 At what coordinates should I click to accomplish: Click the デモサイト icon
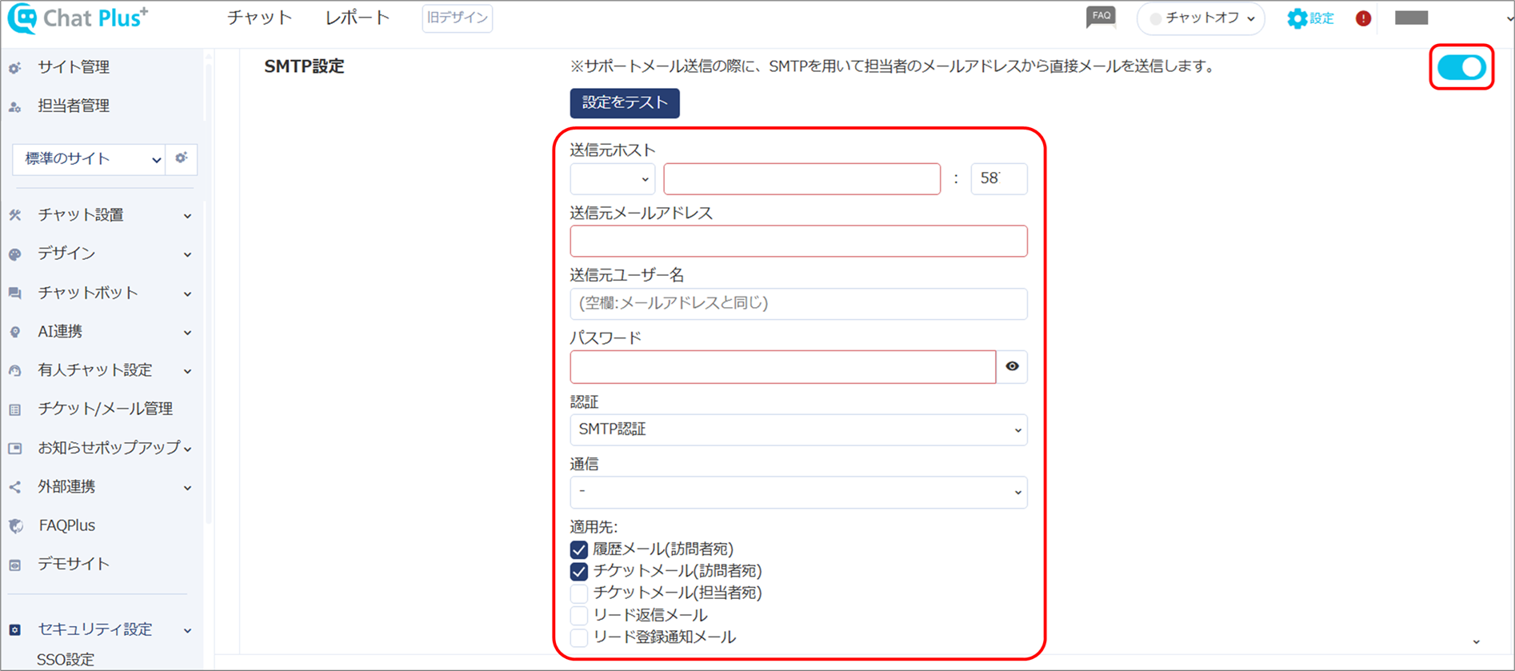pos(15,565)
